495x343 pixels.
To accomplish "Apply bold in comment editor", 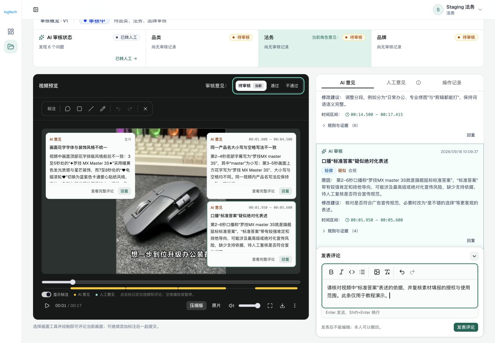I will pos(331,272).
